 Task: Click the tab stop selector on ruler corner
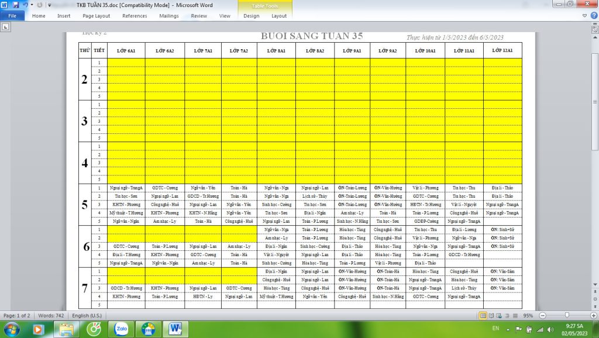coord(5,27)
